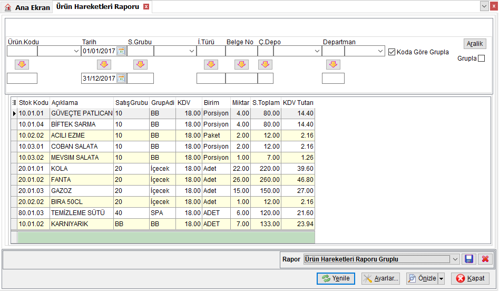
Task: Select the COBAN SALATA cell
Action: pyautogui.click(x=82, y=147)
